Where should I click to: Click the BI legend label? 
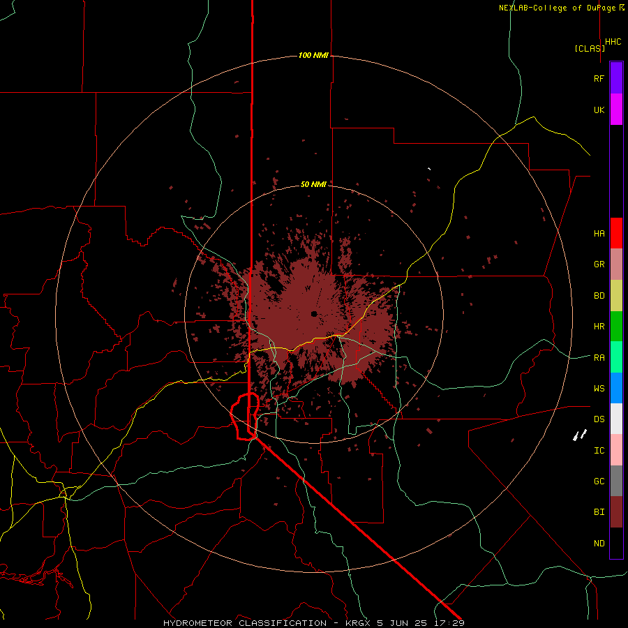click(x=599, y=512)
